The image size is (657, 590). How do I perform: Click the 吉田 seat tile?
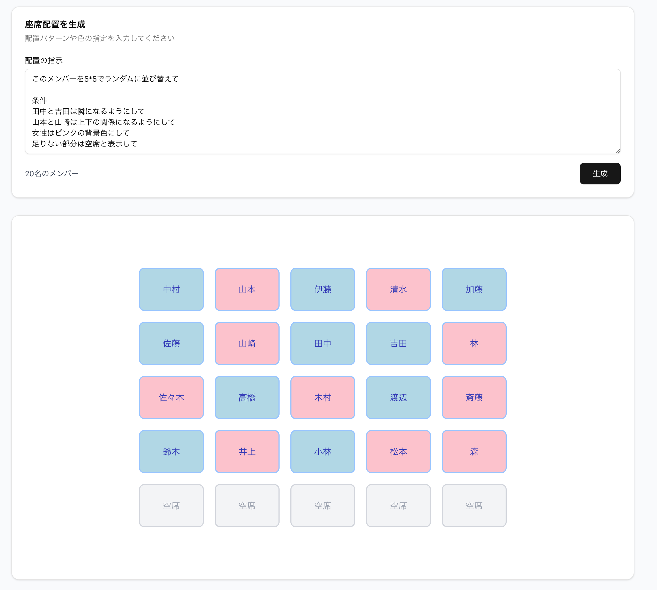pyautogui.click(x=398, y=343)
